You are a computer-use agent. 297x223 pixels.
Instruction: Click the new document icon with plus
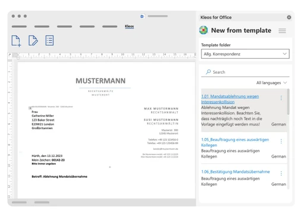click(16, 41)
